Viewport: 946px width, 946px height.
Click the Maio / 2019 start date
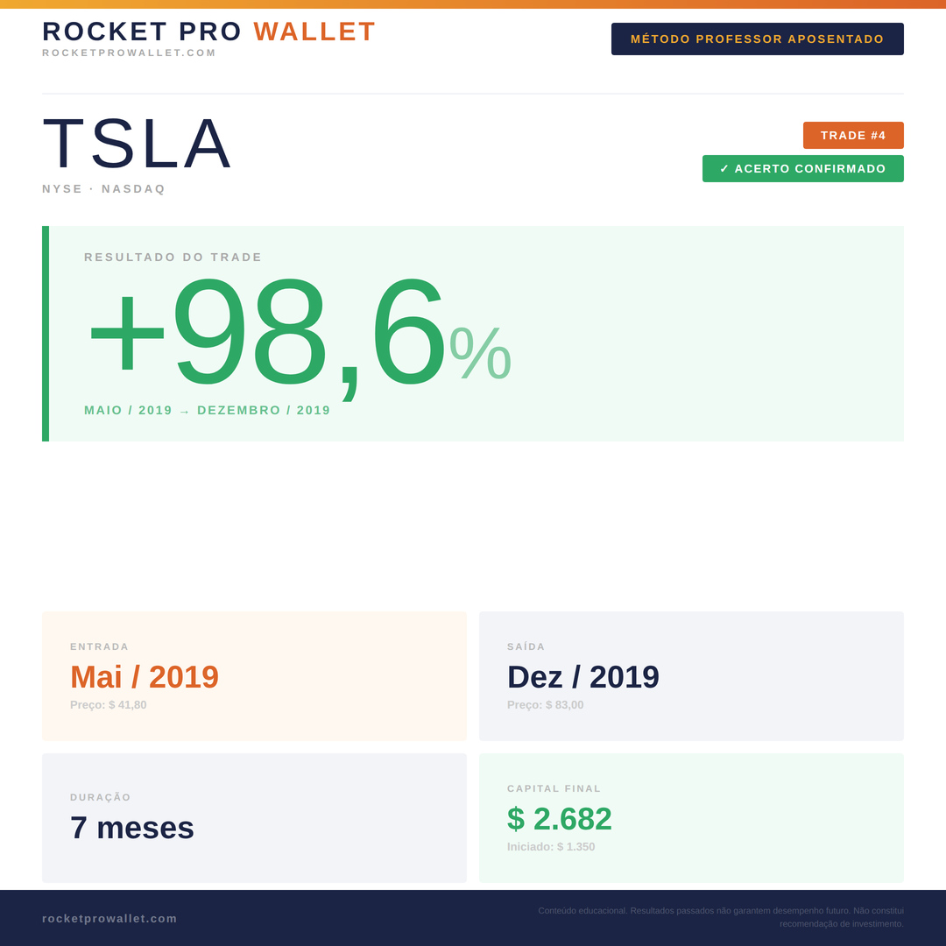pyautogui.click(x=128, y=410)
